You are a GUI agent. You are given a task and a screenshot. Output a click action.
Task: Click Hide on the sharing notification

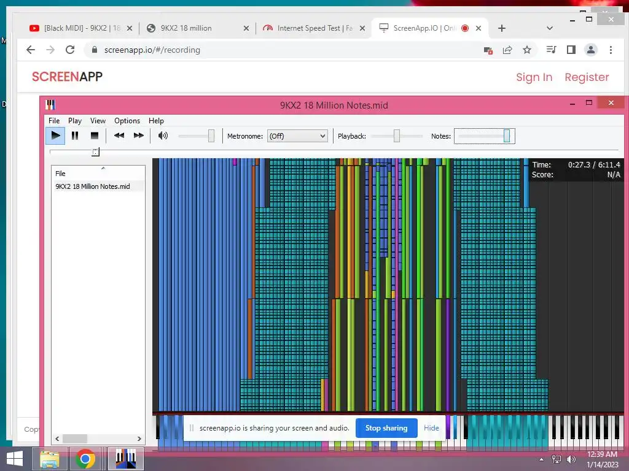[x=431, y=427]
